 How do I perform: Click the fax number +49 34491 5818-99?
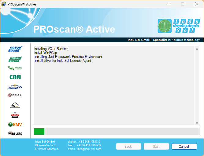pos(89,145)
